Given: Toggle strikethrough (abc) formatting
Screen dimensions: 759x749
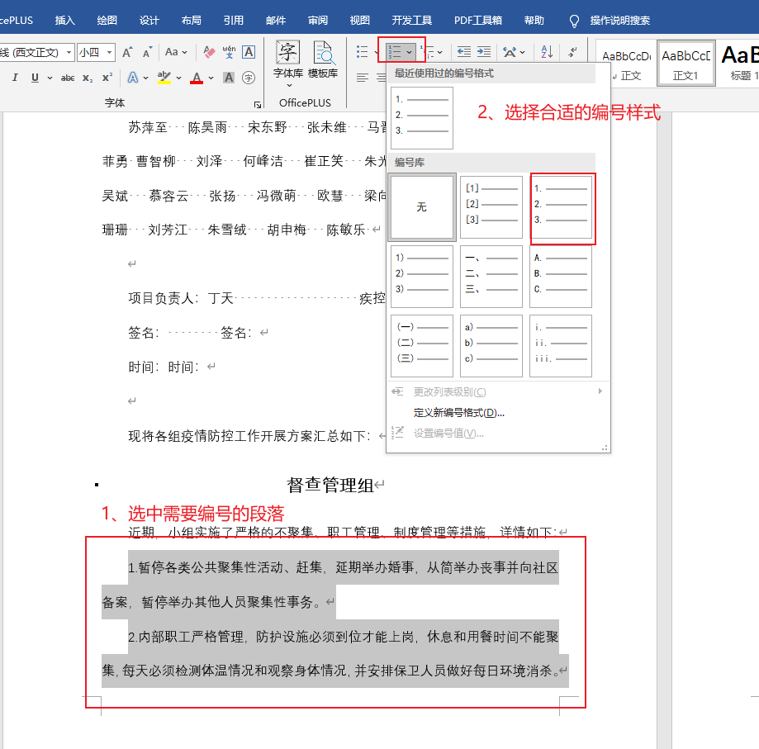Looking at the screenshot, I should coord(67,78).
